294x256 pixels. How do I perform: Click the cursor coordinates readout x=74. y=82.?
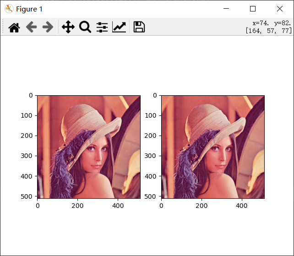pos(272,23)
